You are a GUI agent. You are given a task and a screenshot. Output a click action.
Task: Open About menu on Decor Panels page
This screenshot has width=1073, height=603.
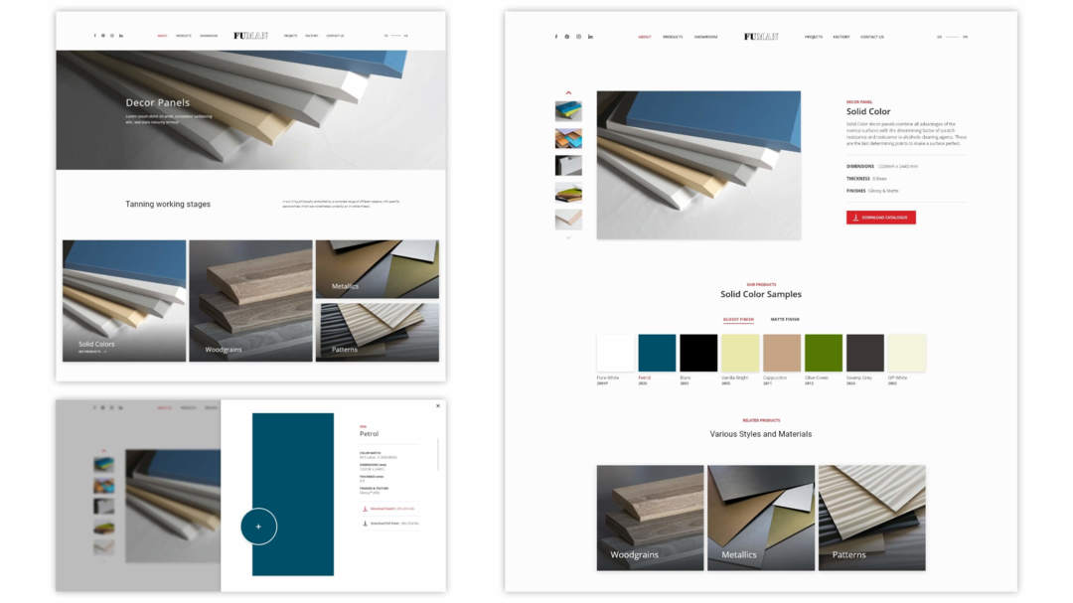click(162, 36)
